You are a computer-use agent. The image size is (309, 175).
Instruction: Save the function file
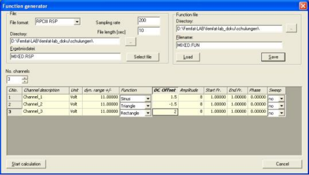(x=273, y=57)
